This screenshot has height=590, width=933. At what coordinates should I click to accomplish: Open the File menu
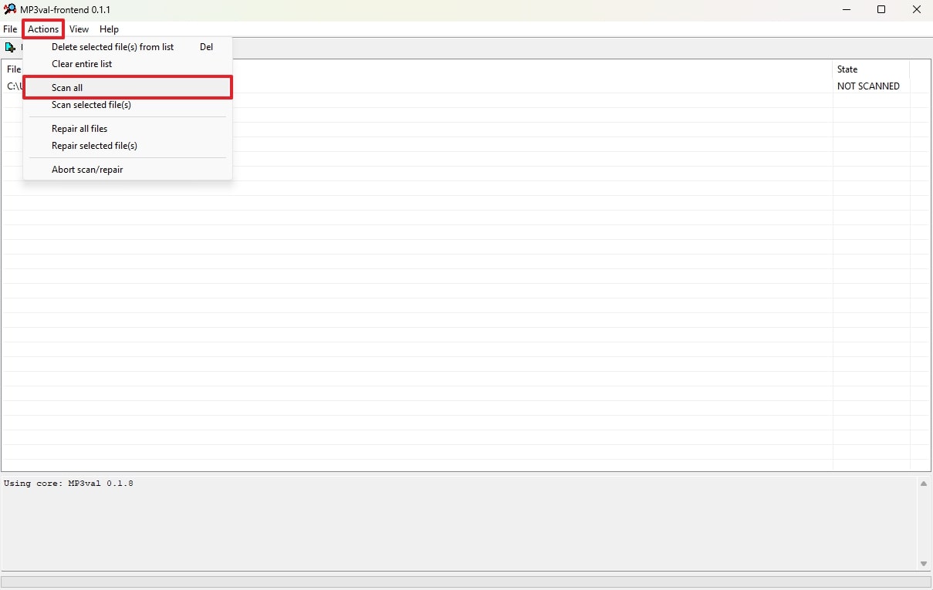(10, 29)
